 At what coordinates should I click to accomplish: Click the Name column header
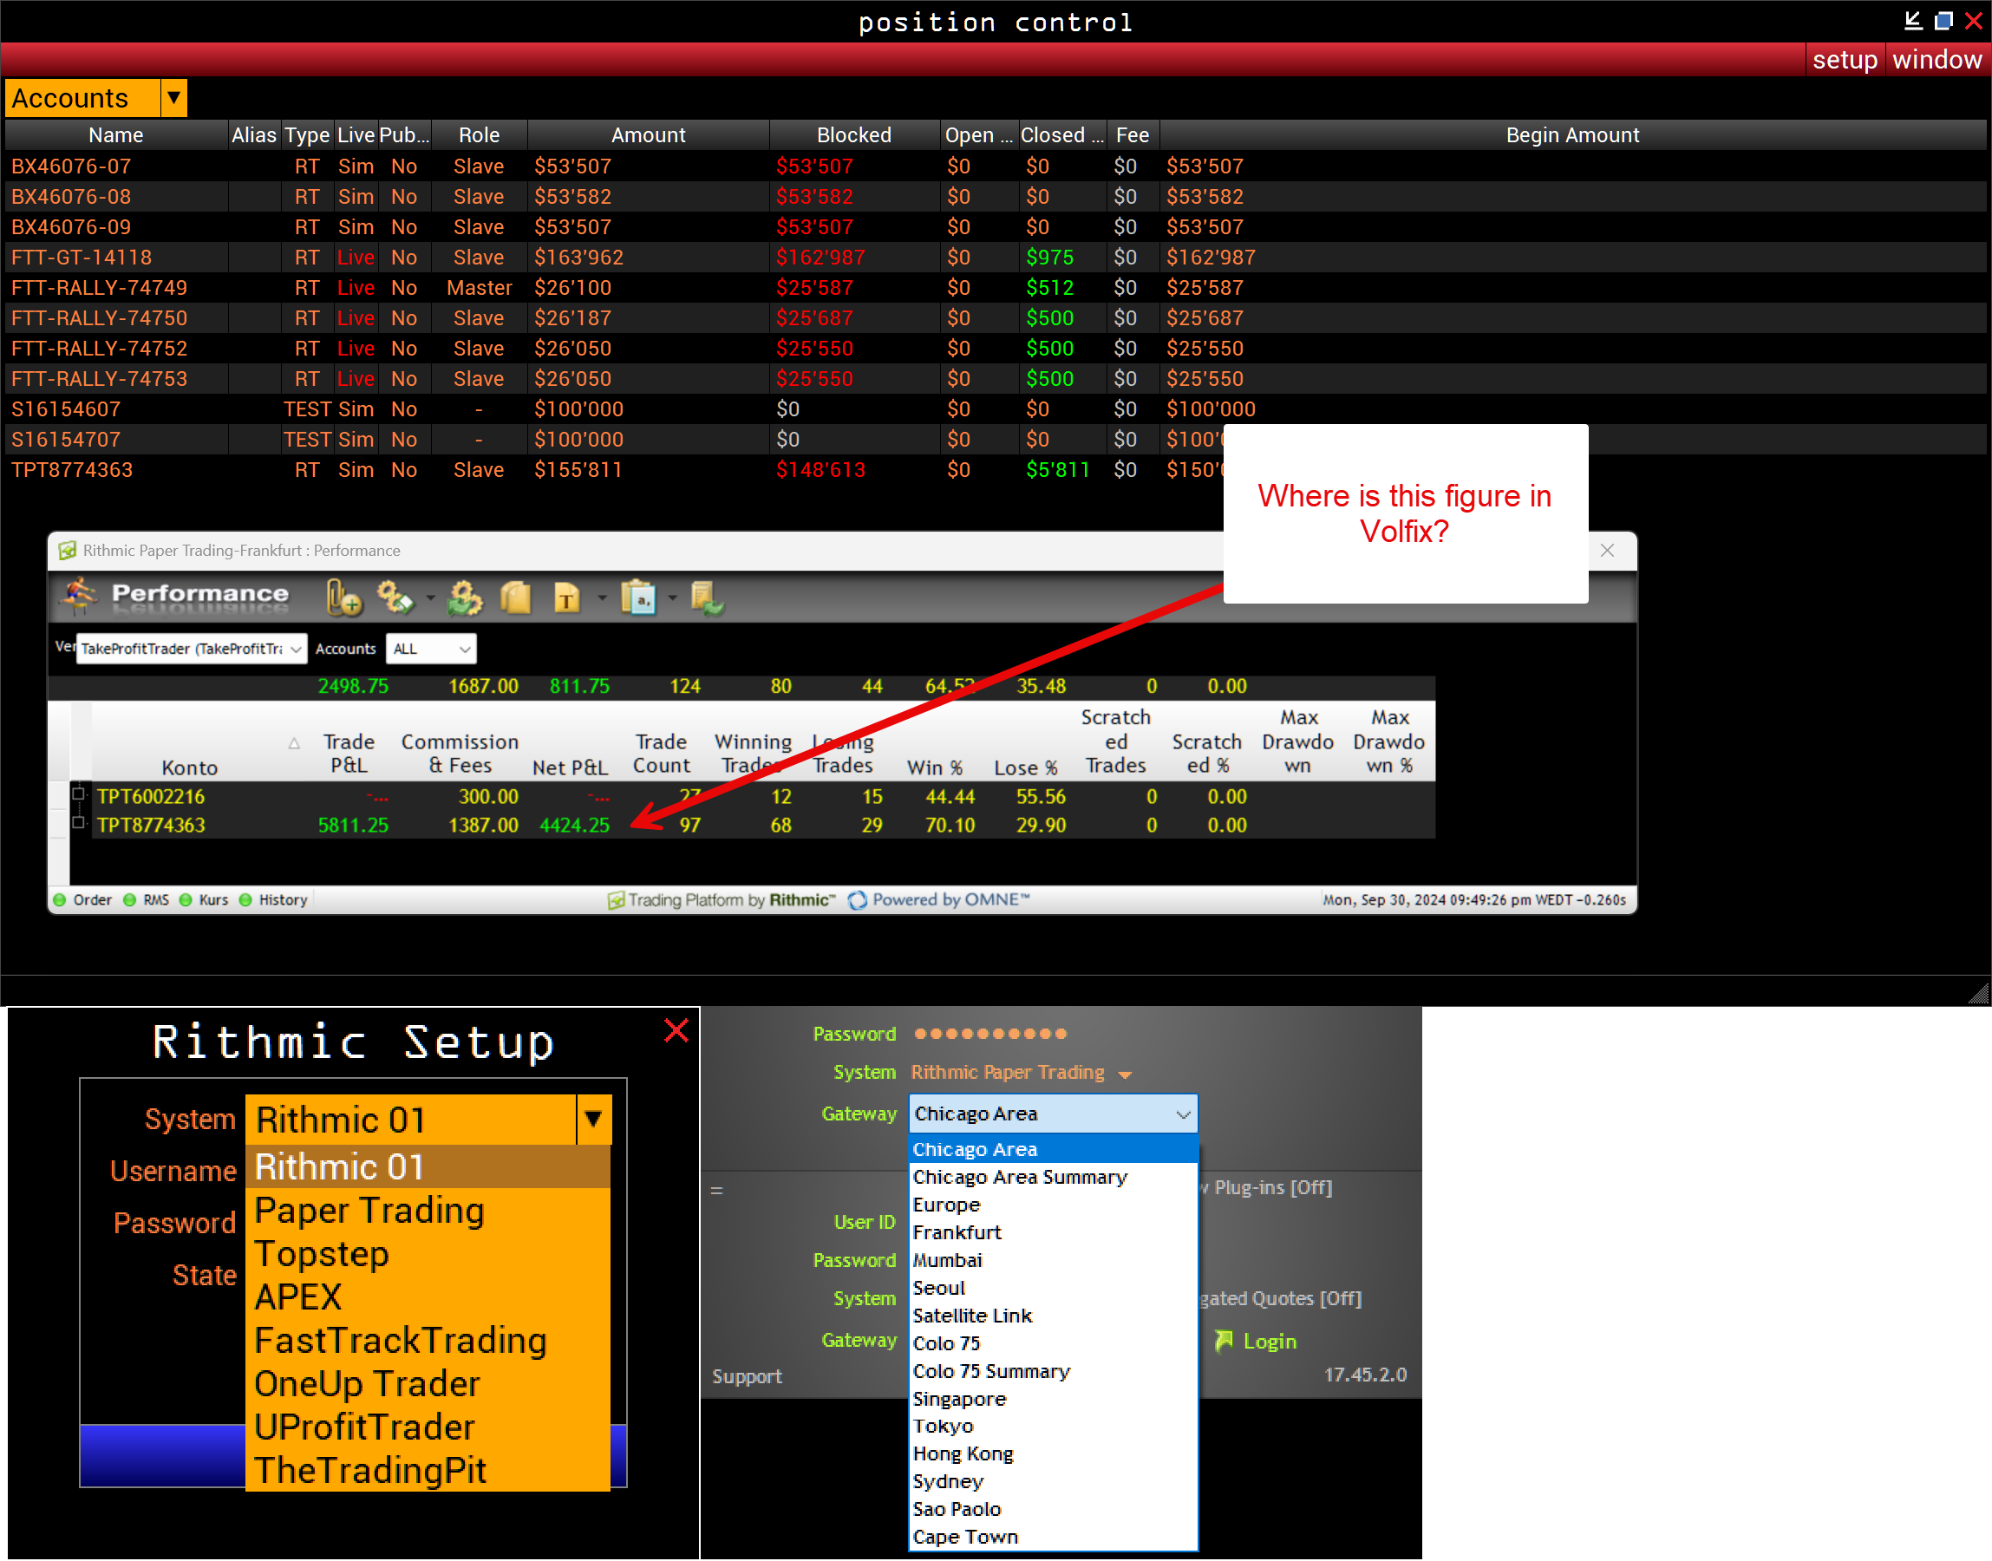(x=116, y=135)
